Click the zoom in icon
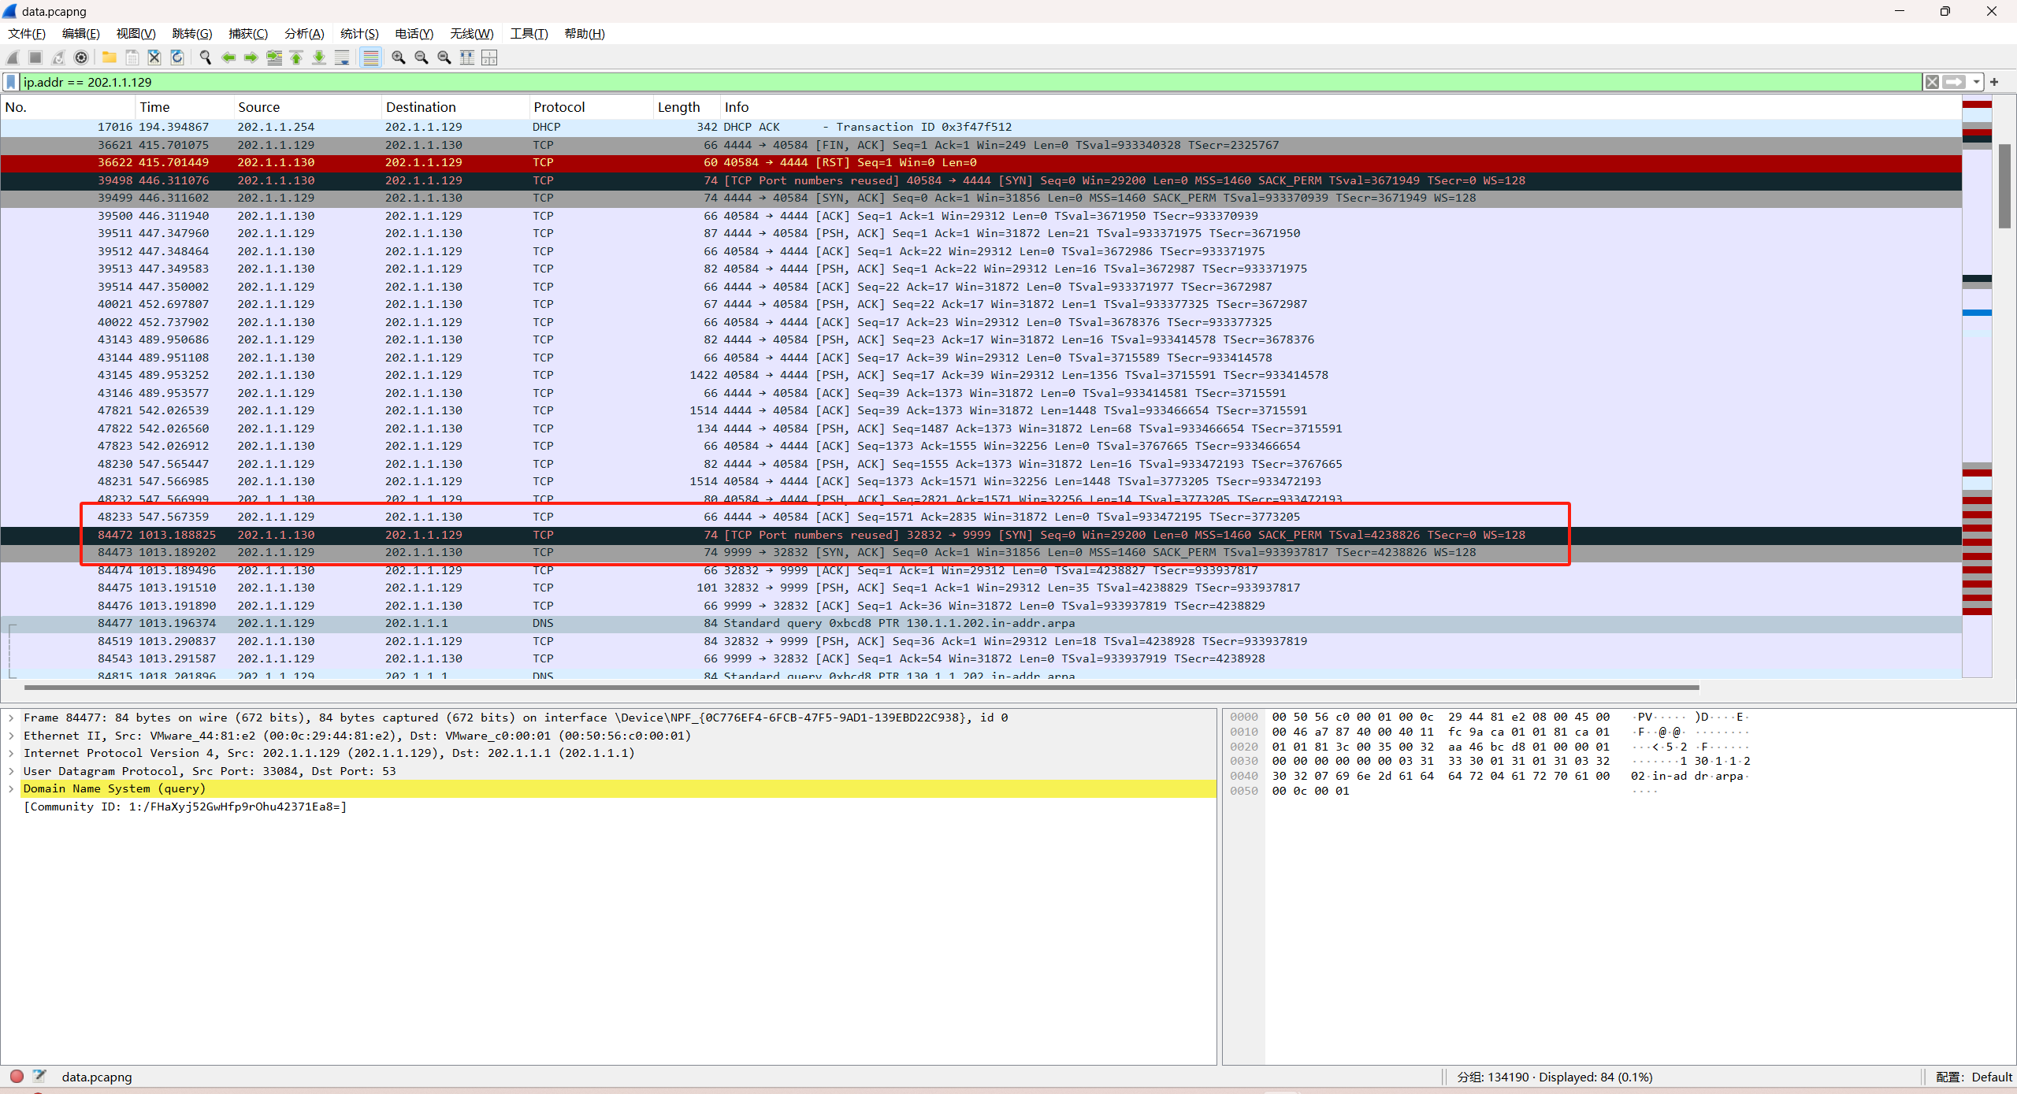Viewport: 2017px width, 1094px height. click(x=399, y=57)
